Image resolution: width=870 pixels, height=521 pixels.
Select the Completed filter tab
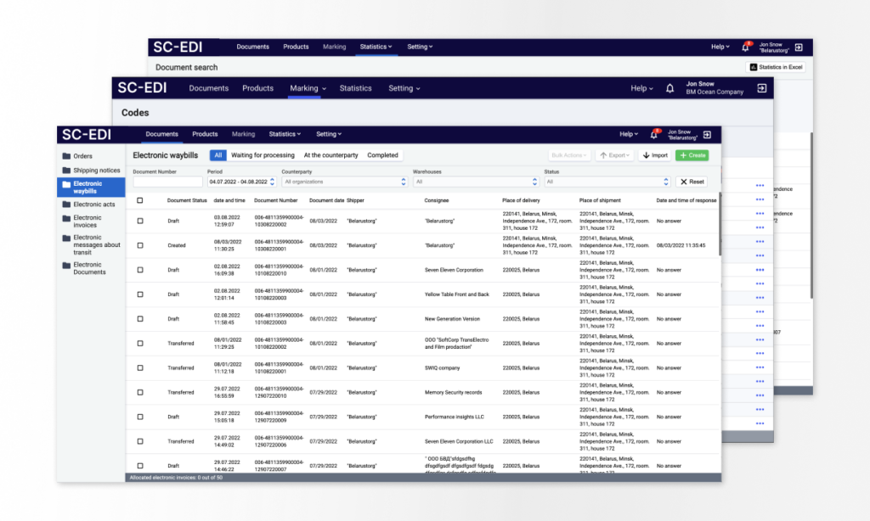coord(382,155)
